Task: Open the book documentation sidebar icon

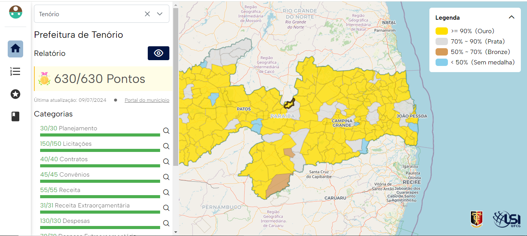Action: coord(15,116)
